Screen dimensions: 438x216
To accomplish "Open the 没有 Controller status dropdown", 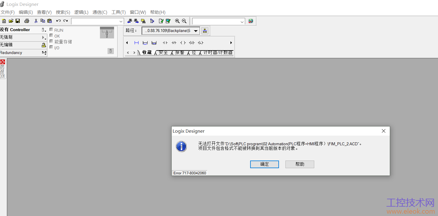I will pyautogui.click(x=44, y=30).
